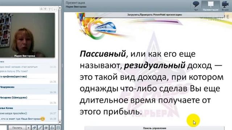
Task: Click the chat scrollbar down arrow
Action: 60,122
